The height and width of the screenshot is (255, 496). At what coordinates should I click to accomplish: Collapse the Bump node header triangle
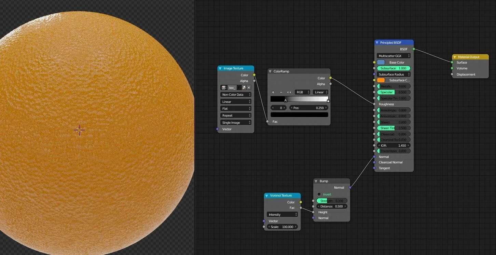[316, 181]
